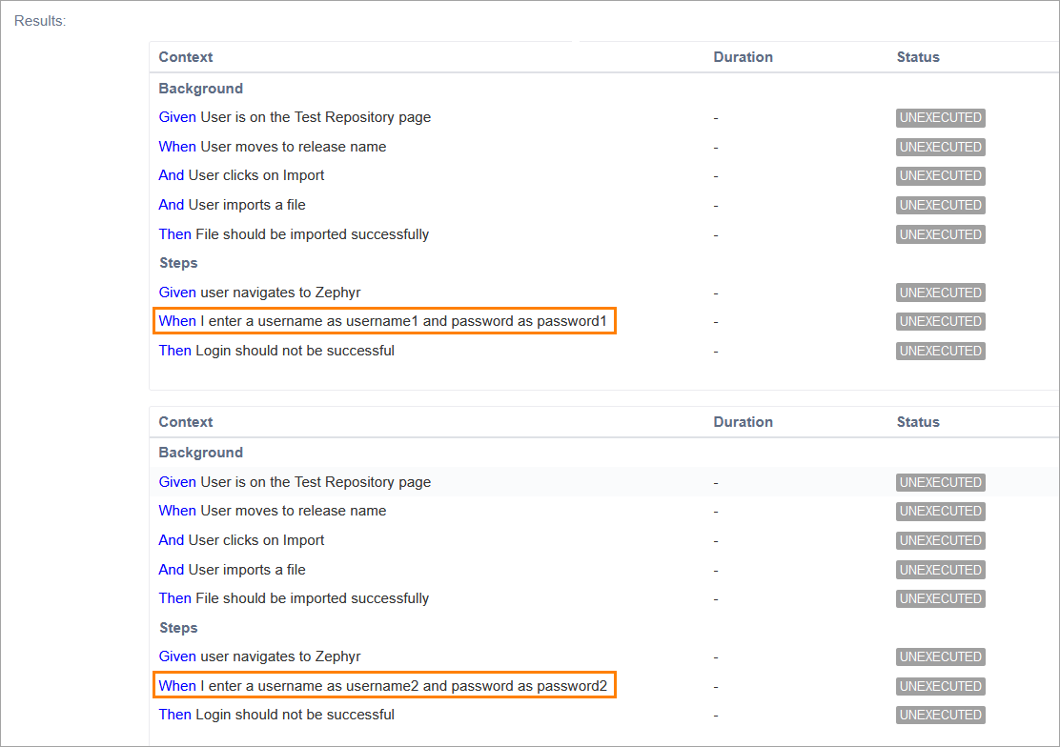The height and width of the screenshot is (747, 1060).
Task: Click the Context column header in first table
Action: [186, 57]
